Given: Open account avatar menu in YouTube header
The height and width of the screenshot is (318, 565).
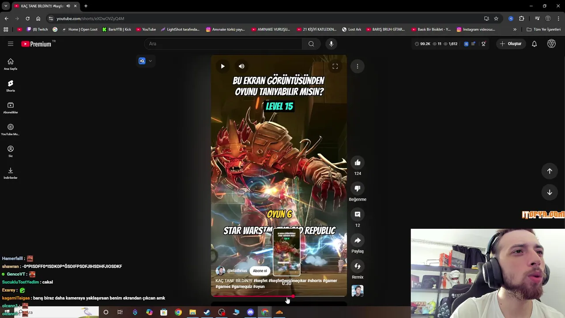Looking at the screenshot, I should pyautogui.click(x=551, y=44).
